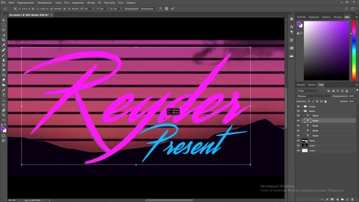The width and height of the screenshot is (359, 202).
Task: Collapse the Reyder layer group
Action: pyautogui.click(x=302, y=111)
